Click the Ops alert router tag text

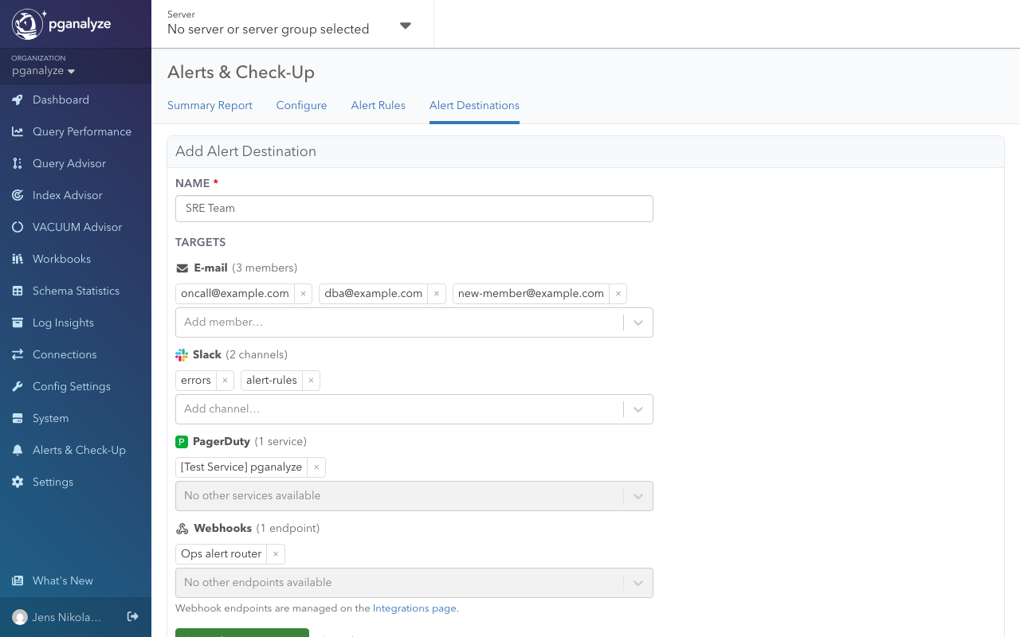[x=222, y=553]
